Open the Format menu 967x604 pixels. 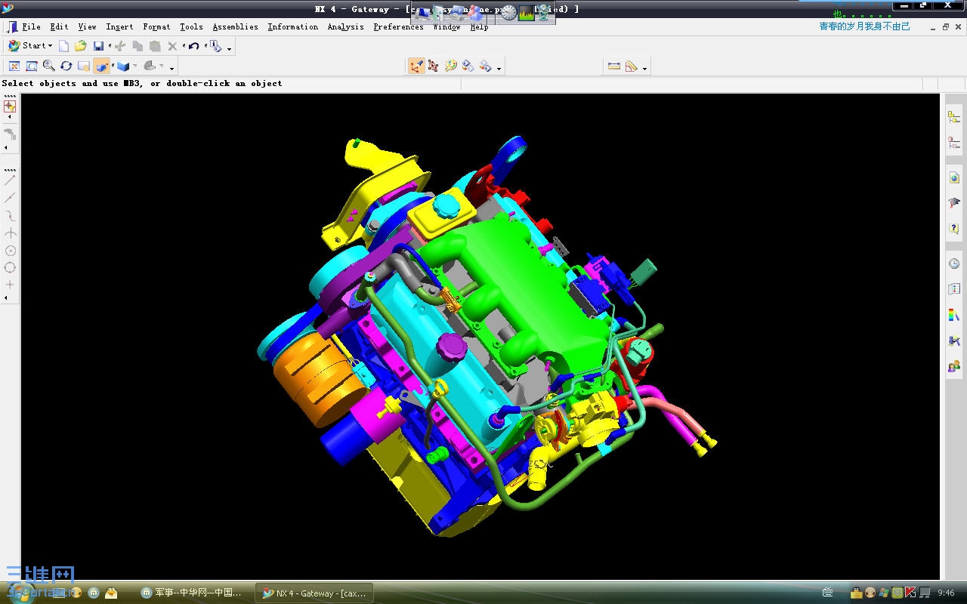(x=156, y=26)
